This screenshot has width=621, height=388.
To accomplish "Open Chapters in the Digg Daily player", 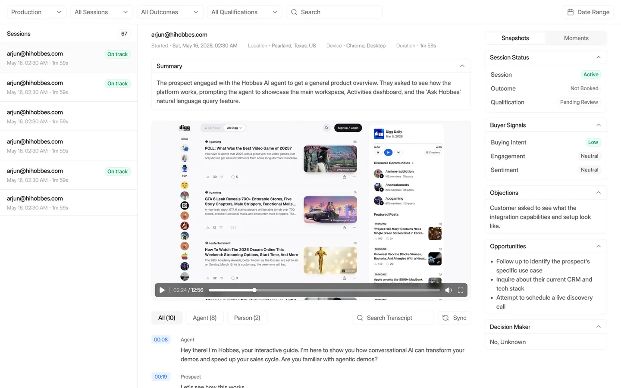I will (433, 152).
